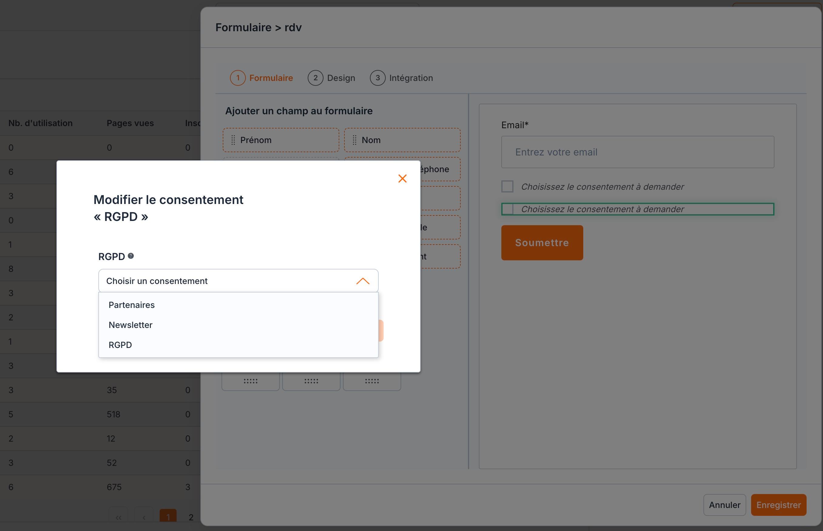Click the Entrez votre email input field
This screenshot has height=531, width=823.
point(638,152)
